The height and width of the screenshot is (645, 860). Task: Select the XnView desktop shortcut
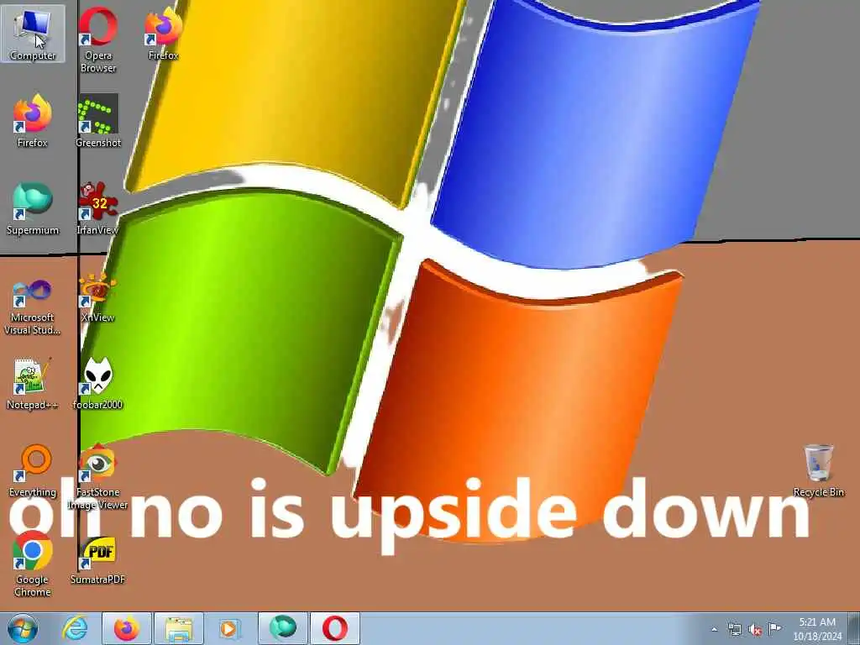click(97, 298)
